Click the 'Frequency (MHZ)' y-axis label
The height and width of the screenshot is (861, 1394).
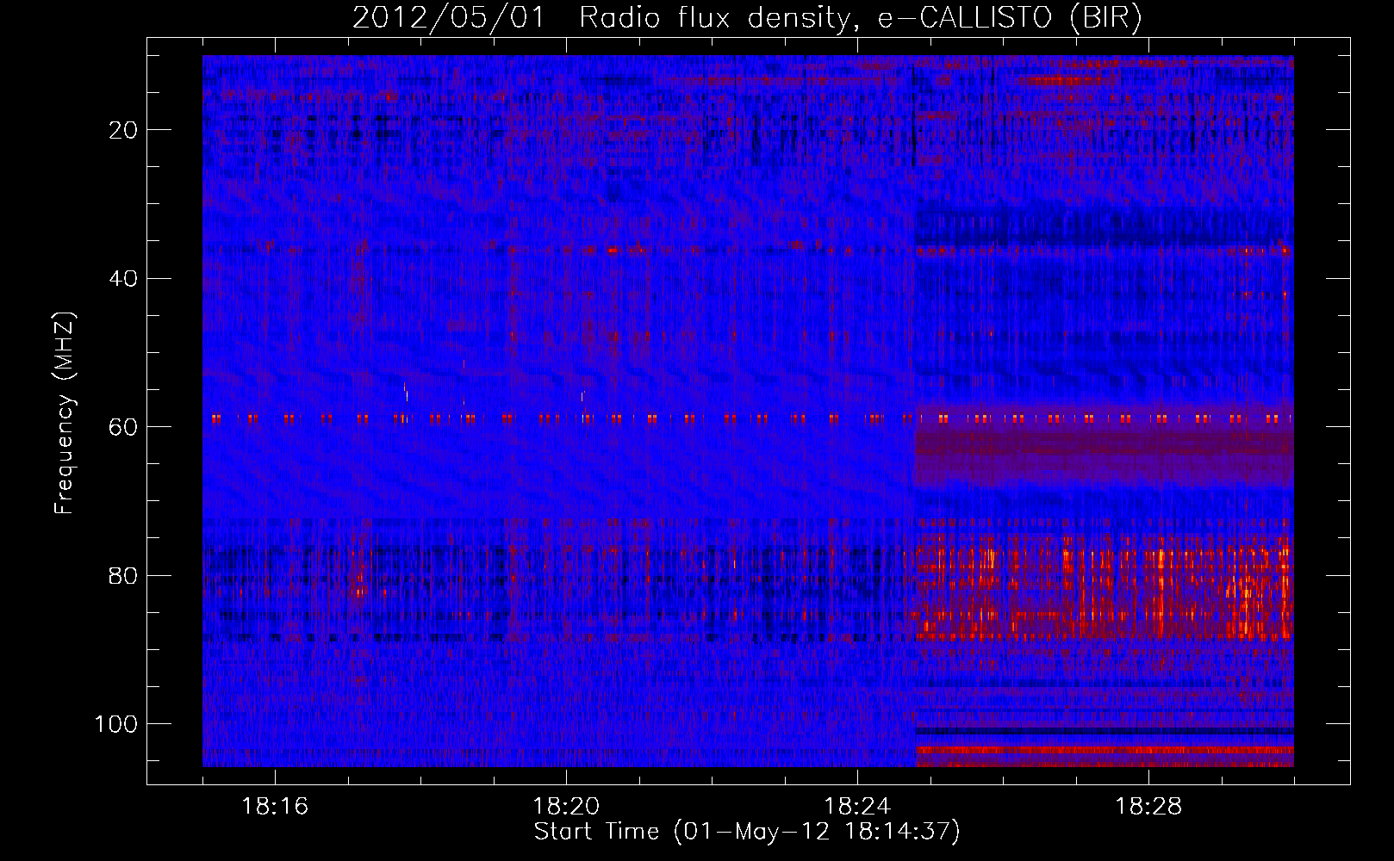pyautogui.click(x=65, y=412)
